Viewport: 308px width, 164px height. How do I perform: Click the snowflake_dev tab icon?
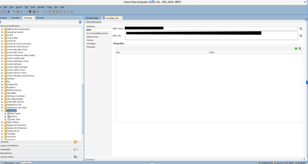coord(104,18)
